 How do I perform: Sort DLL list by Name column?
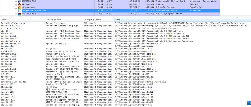coord(23,19)
